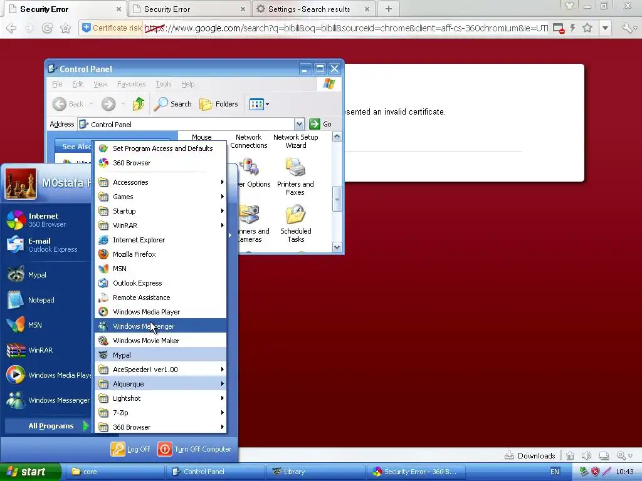Switch to second Security Error tab
This screenshot has width=642, height=481.
coord(189,9)
